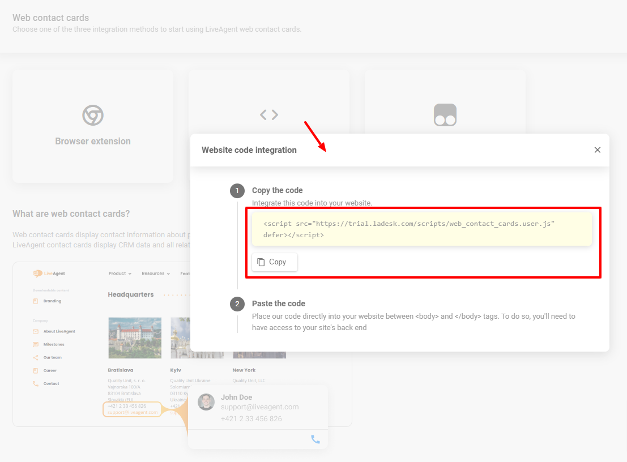
Task: Click John Doe's avatar photo
Action: point(206,402)
